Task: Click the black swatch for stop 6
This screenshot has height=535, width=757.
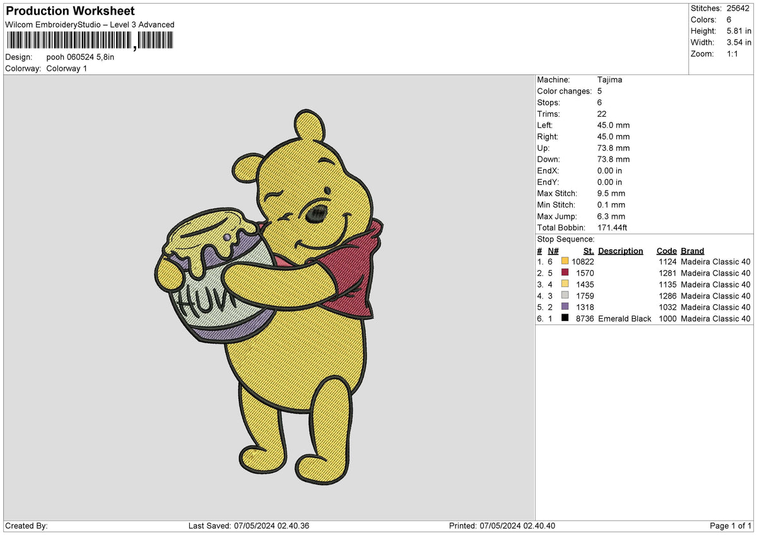Action: (565, 319)
